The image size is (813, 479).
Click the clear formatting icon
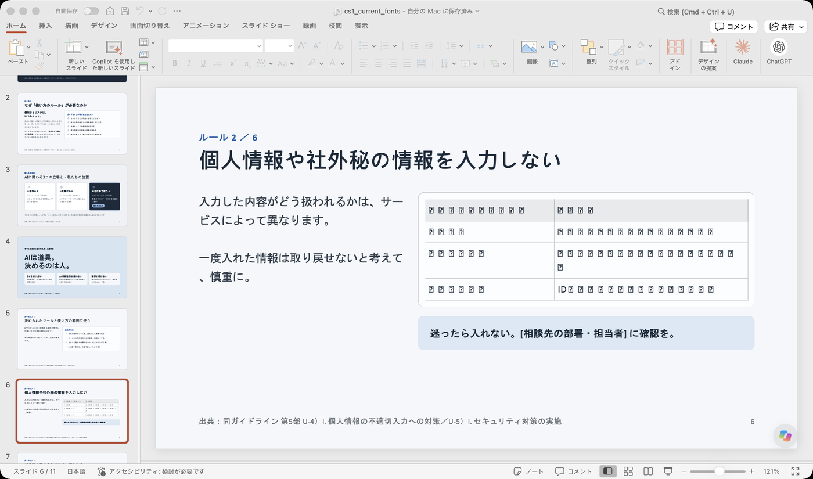(x=339, y=46)
